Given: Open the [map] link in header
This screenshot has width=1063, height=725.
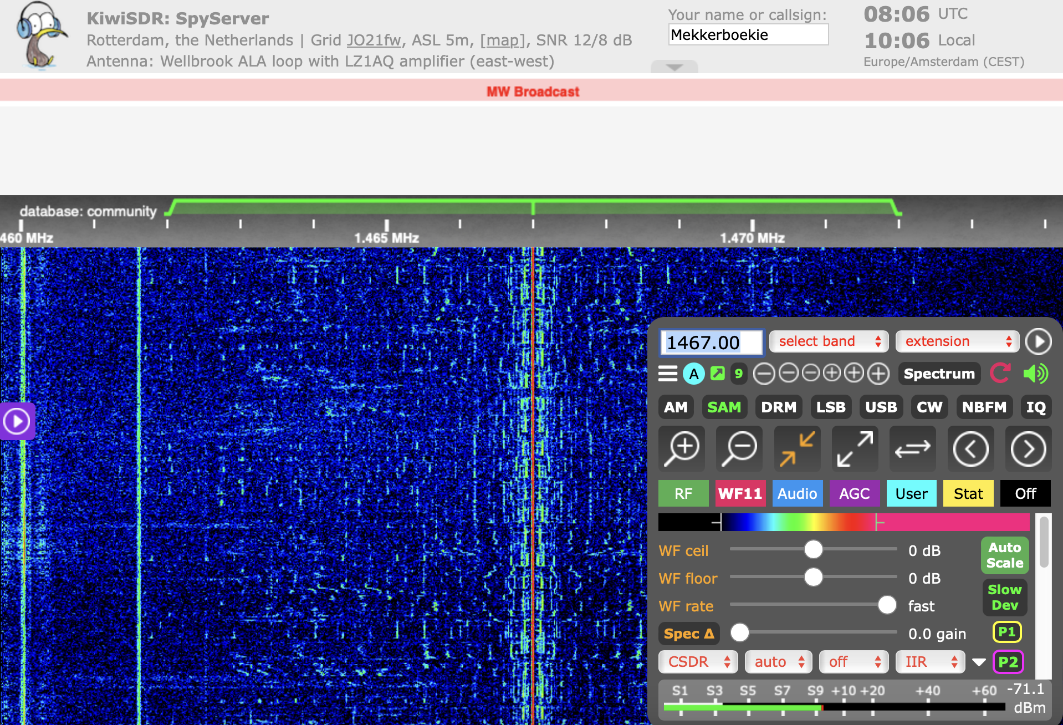Looking at the screenshot, I should pos(502,40).
